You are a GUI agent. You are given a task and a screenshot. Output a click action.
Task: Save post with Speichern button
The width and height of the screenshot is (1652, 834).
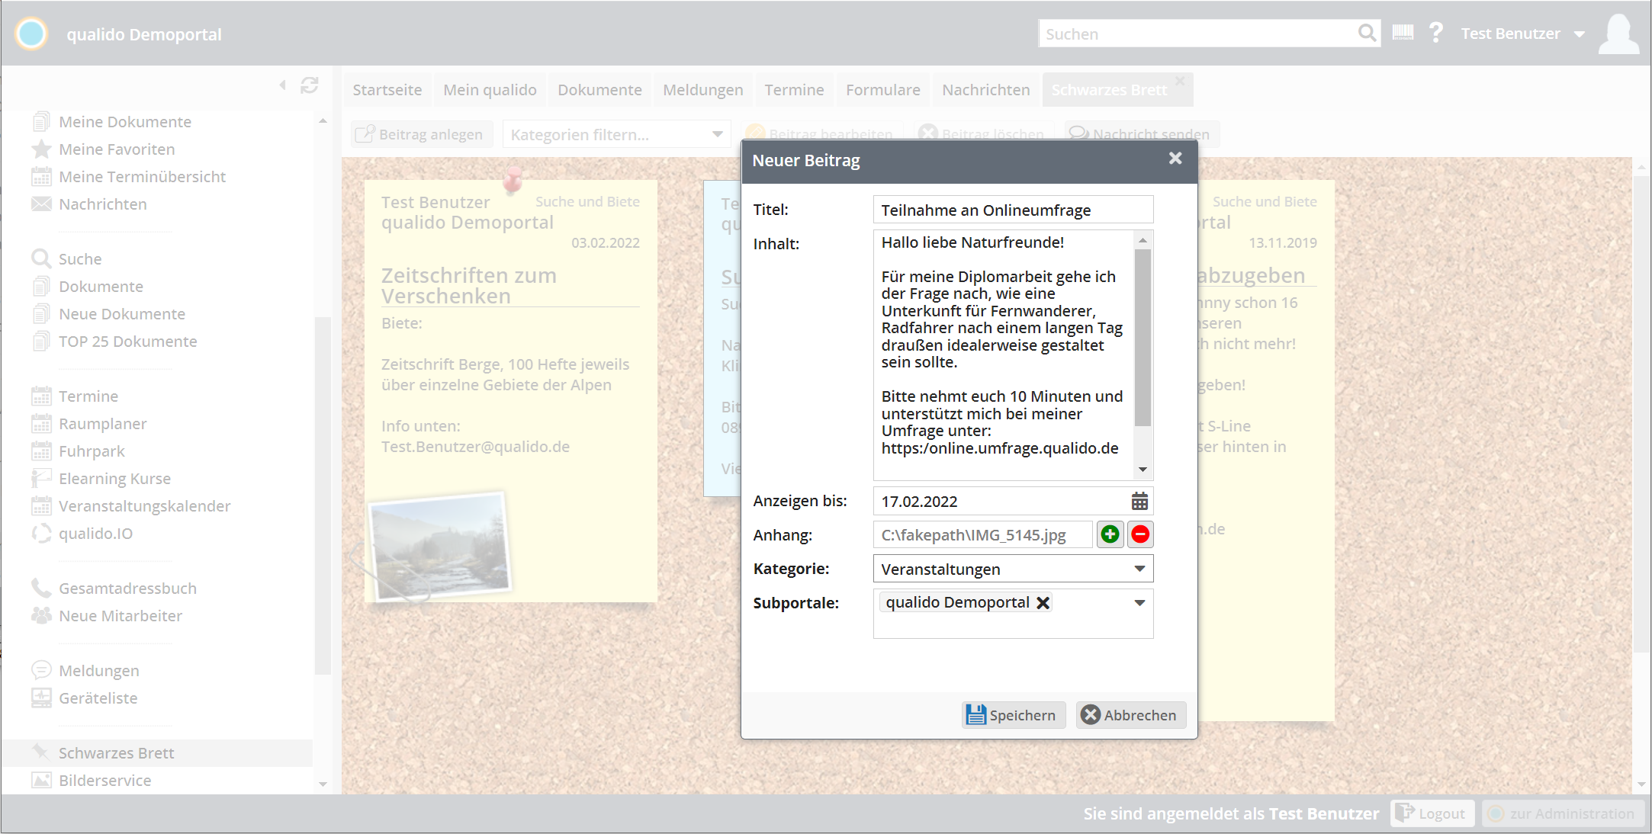[x=1012, y=715]
